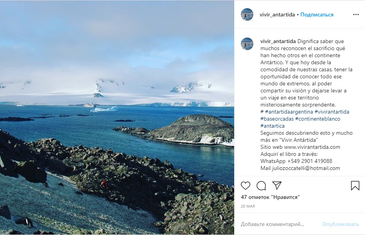View the 47 likes list
Viewport: 365px width, 235px height.
[x=270, y=197]
